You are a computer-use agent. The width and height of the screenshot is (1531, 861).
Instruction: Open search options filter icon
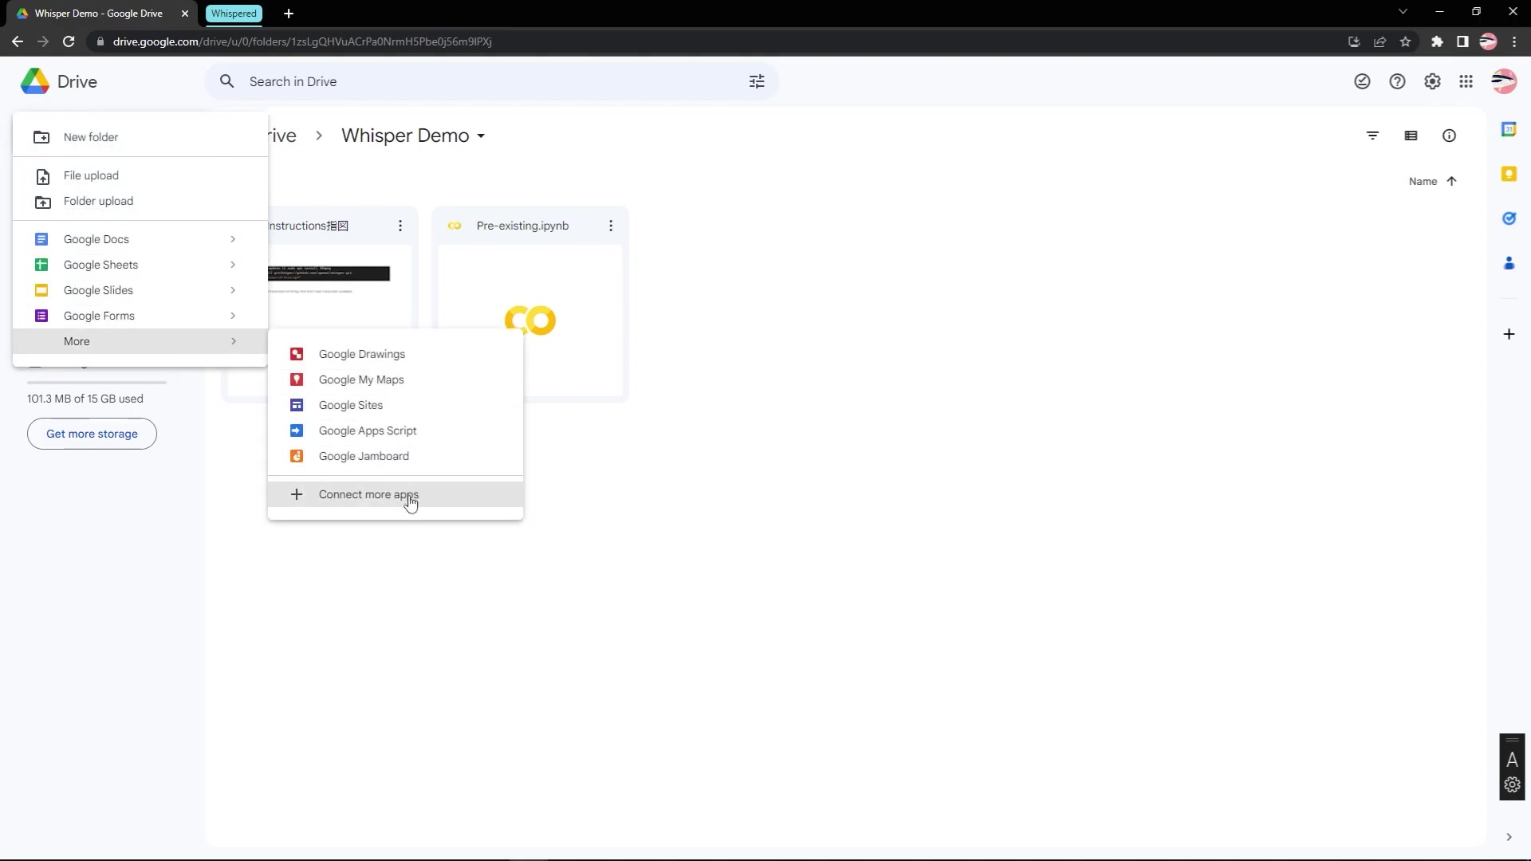point(757,81)
